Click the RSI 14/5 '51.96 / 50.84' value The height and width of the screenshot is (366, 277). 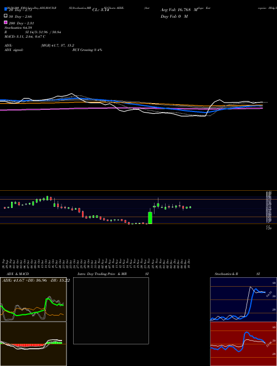tap(48, 32)
